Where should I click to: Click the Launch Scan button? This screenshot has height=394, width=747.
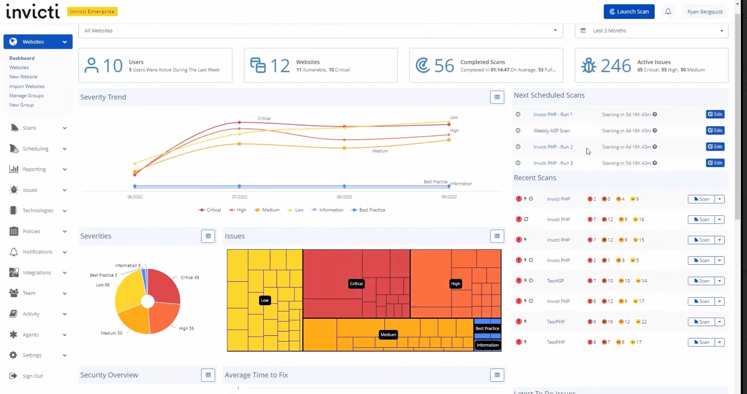pos(629,12)
